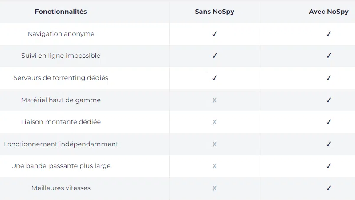Viewport: 355px width, 200px height.
Task: Select the Sans NoSpy column header
Action: pos(214,12)
